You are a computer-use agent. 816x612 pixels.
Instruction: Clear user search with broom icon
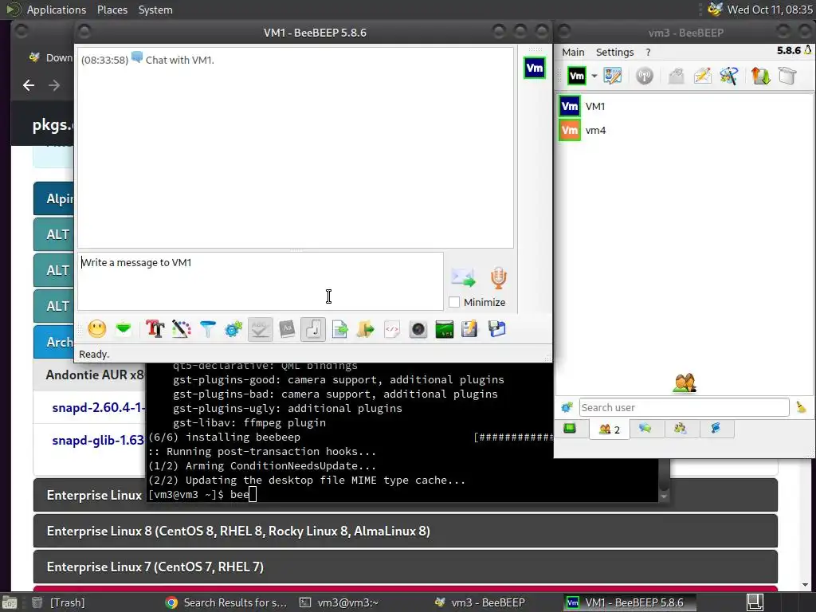[x=801, y=407]
